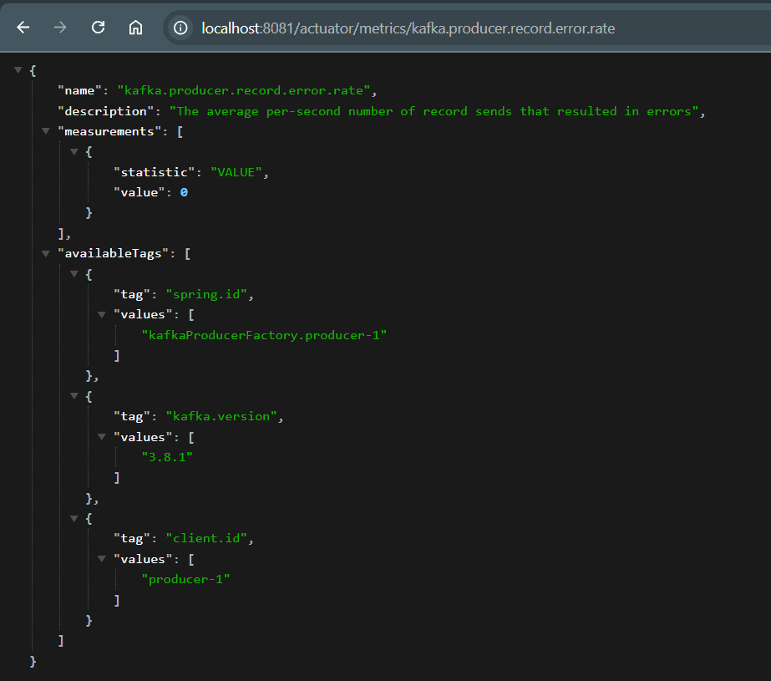
Task: Click the address bar URL
Action: tap(408, 28)
